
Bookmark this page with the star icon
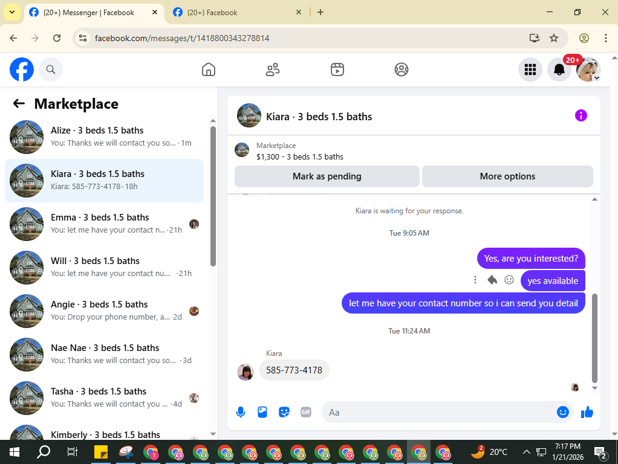554,38
